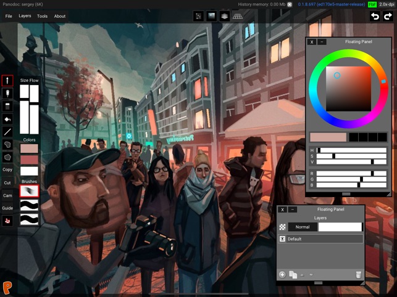Adjust the R red slider
The height and width of the screenshot is (297, 397).
[x=351, y=173]
